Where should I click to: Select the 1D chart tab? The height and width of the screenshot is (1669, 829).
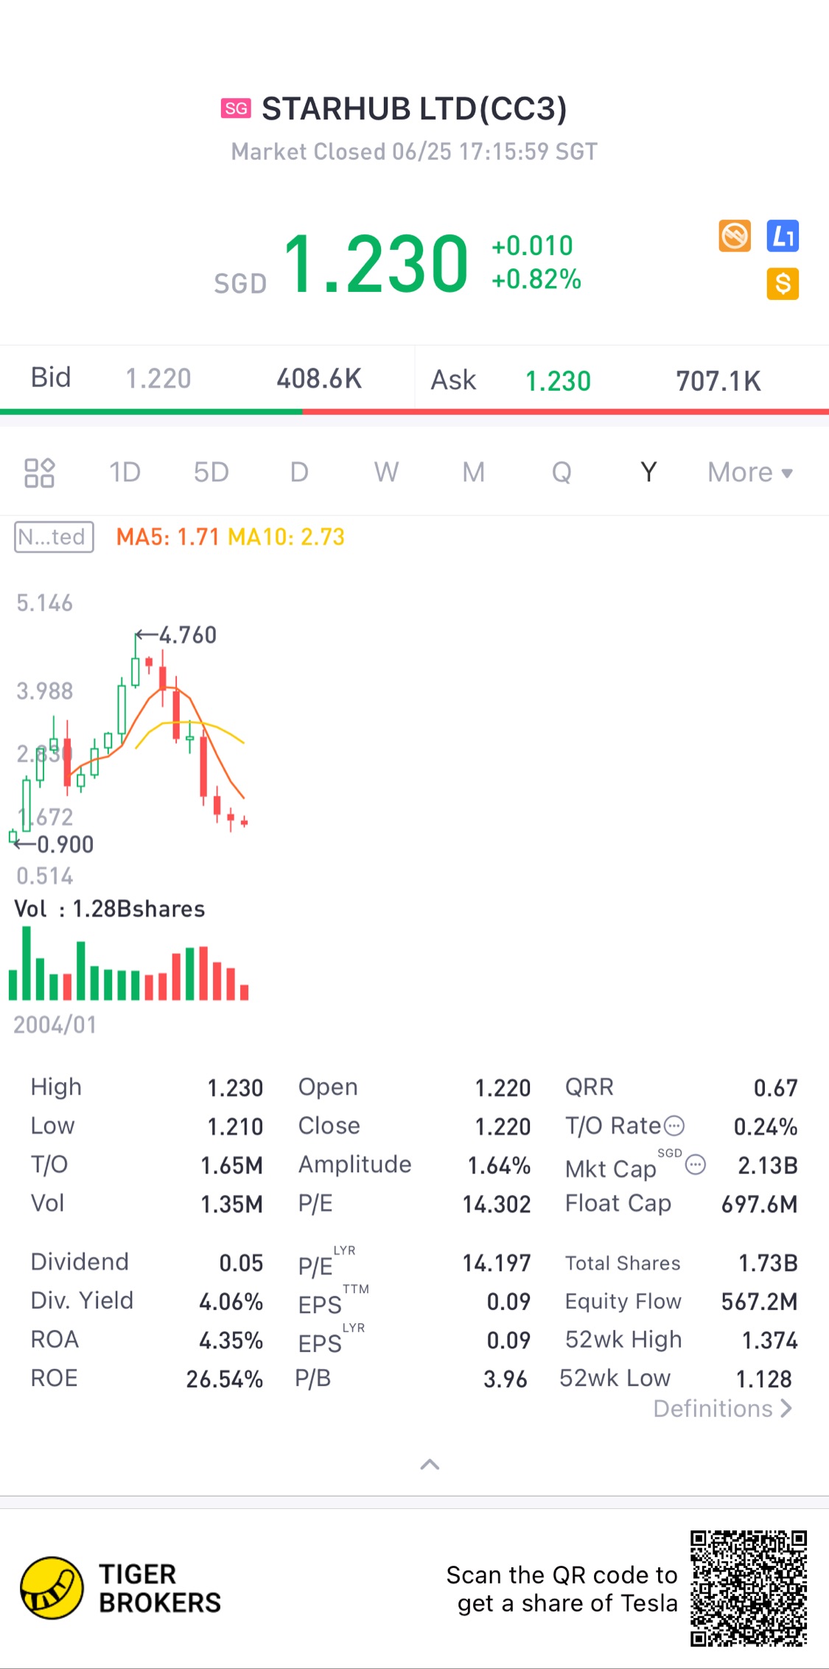click(x=125, y=472)
